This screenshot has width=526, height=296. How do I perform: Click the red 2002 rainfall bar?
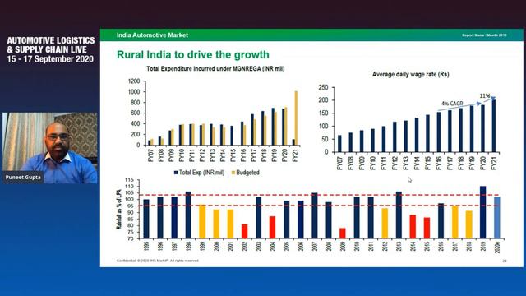click(245, 232)
